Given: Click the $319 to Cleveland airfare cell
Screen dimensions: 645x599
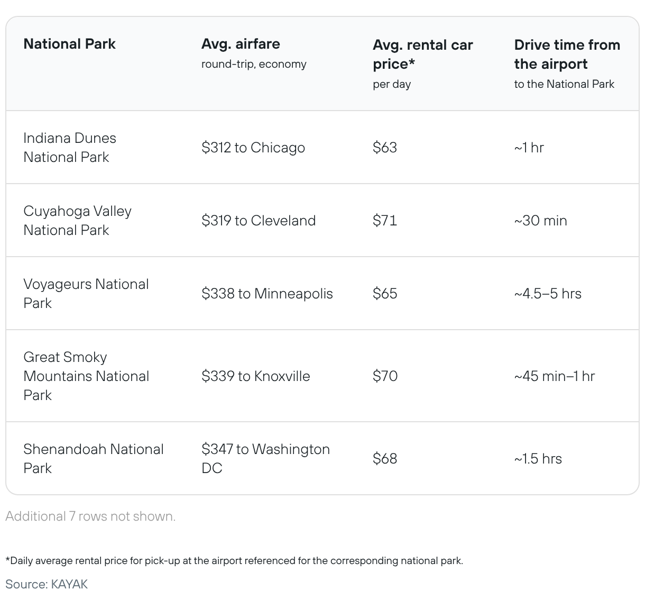Looking at the screenshot, I should click(x=259, y=221).
